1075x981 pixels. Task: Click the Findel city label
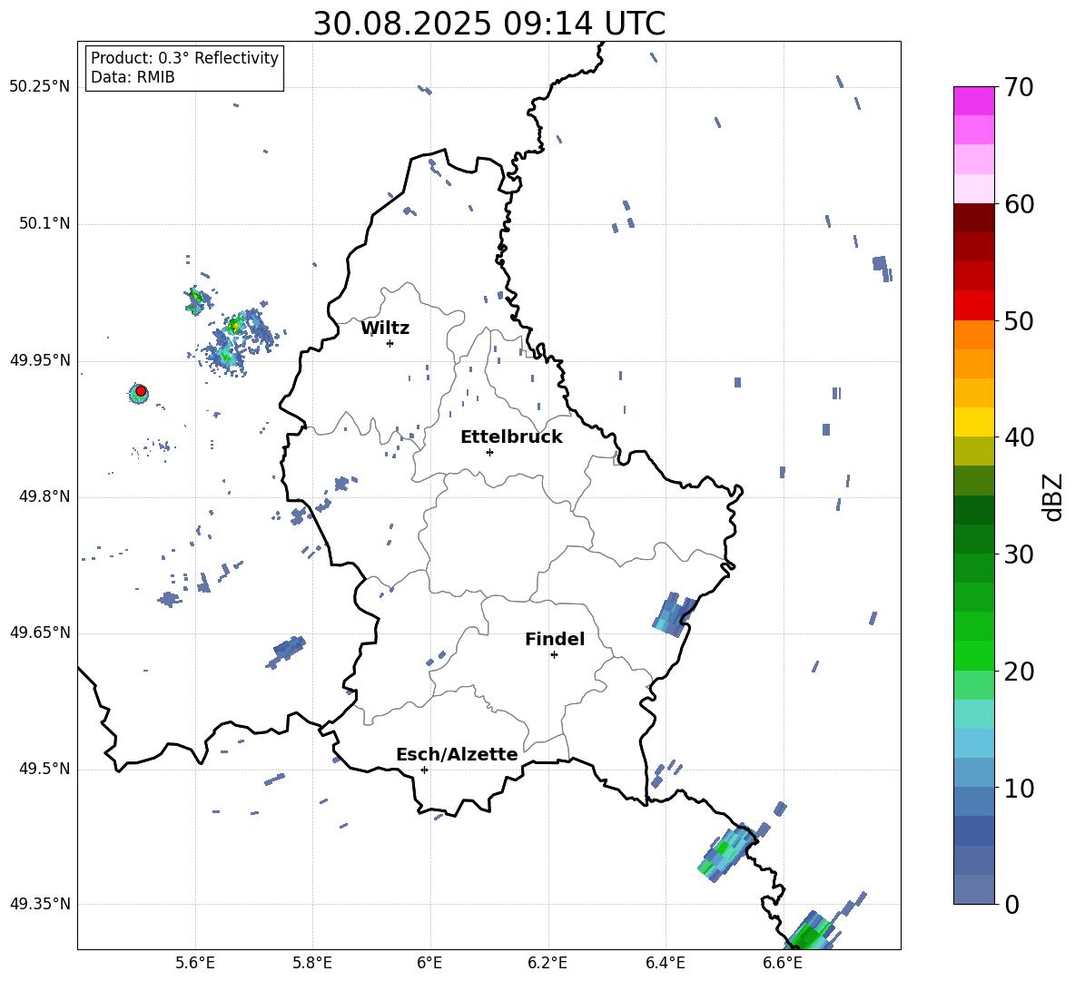click(x=555, y=639)
